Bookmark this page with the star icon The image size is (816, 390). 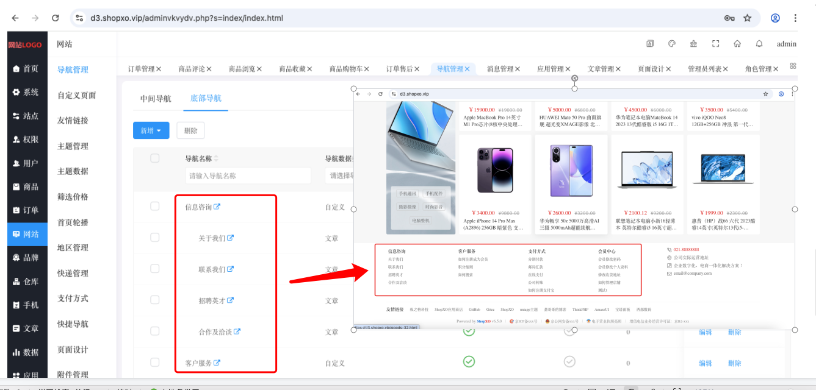click(x=747, y=18)
